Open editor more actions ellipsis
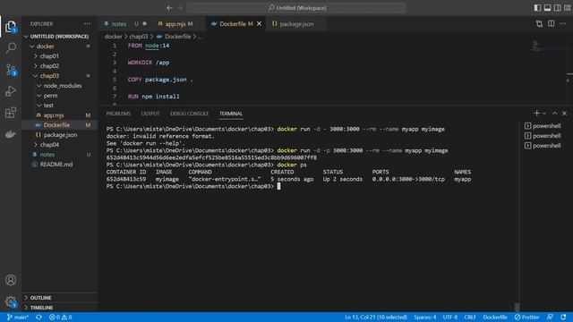Viewport: 573px width, 322px height. point(563,24)
